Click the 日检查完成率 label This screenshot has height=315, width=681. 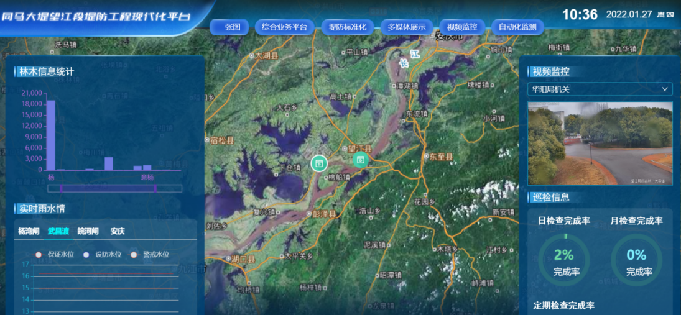click(563, 221)
